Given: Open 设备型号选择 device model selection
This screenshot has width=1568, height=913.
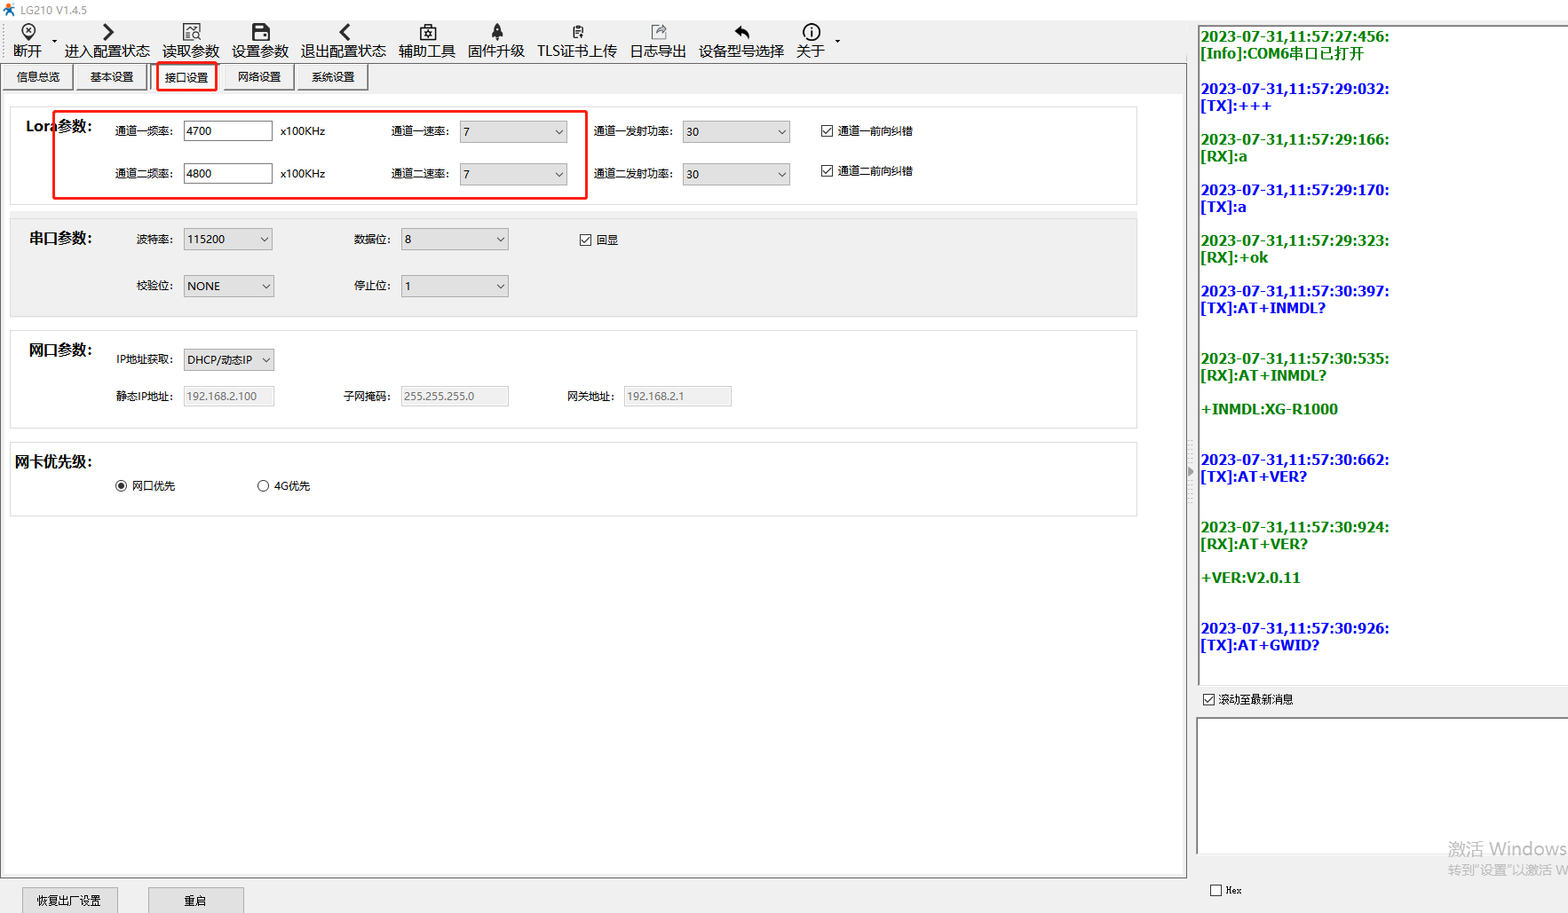Looking at the screenshot, I should (x=741, y=33).
